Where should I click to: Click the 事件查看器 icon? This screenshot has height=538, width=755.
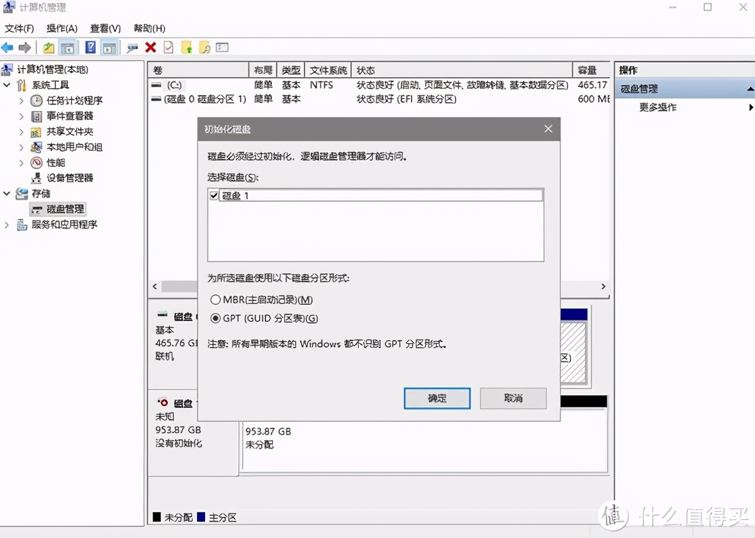tap(36, 116)
